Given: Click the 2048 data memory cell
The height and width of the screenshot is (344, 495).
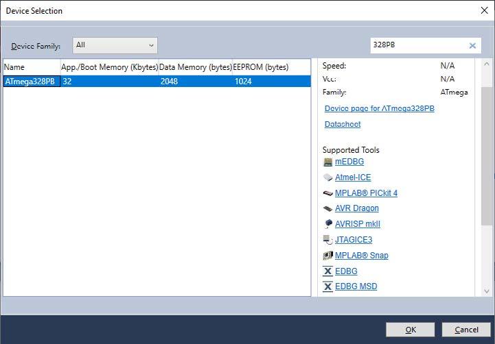Looking at the screenshot, I should click(196, 82).
